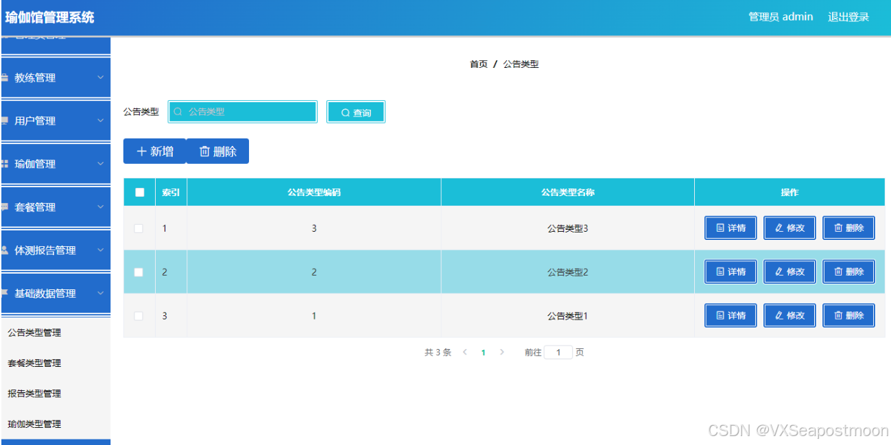Click the trash icon on the top 删除 button

tap(206, 151)
